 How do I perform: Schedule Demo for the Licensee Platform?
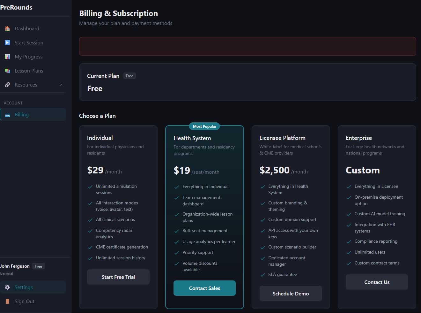(291, 294)
